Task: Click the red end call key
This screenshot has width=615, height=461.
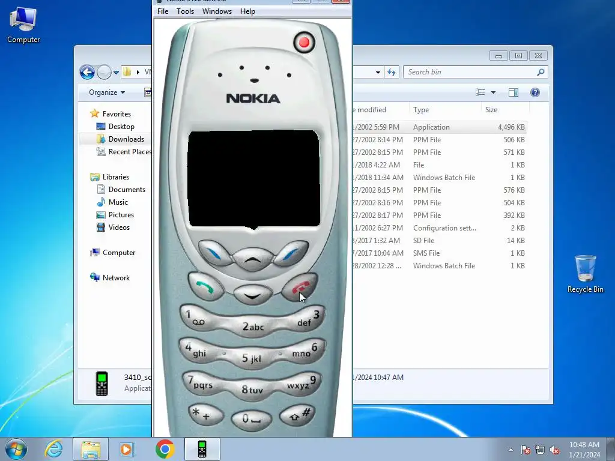Action: coord(300,287)
